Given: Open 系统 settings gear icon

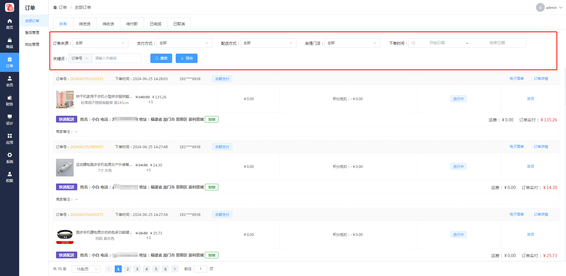Looking at the screenshot, I should [9, 155].
